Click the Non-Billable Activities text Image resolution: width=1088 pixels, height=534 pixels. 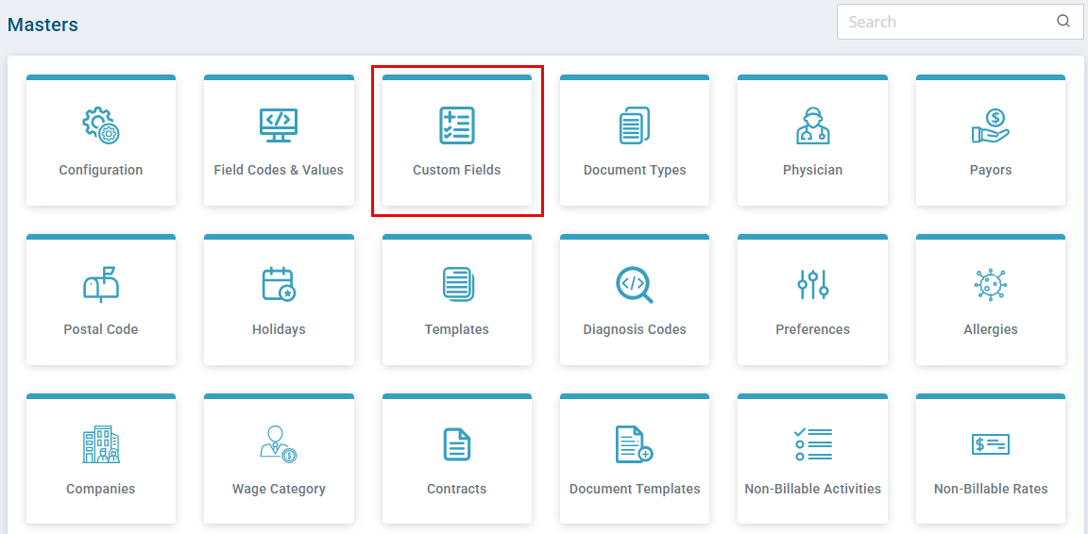tap(812, 489)
